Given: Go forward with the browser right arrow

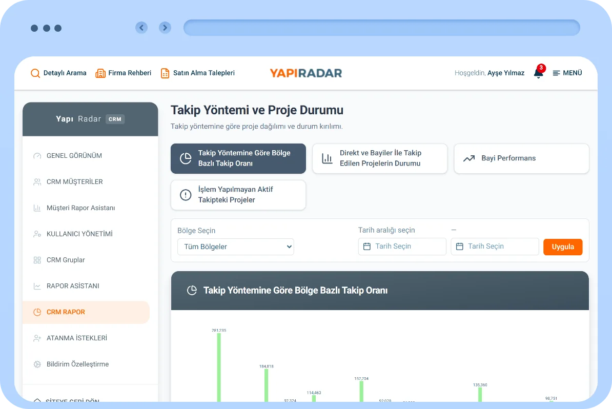Looking at the screenshot, I should (165, 28).
